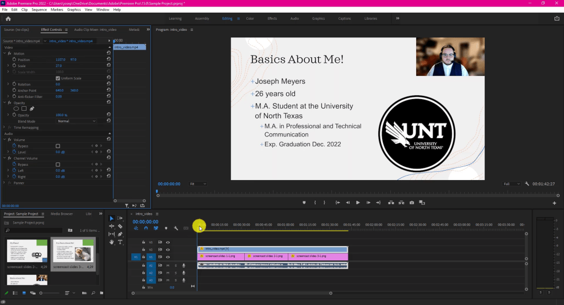Pick the Track Select Forward tool
Viewport: 564px width, 305px height.
click(x=120, y=218)
